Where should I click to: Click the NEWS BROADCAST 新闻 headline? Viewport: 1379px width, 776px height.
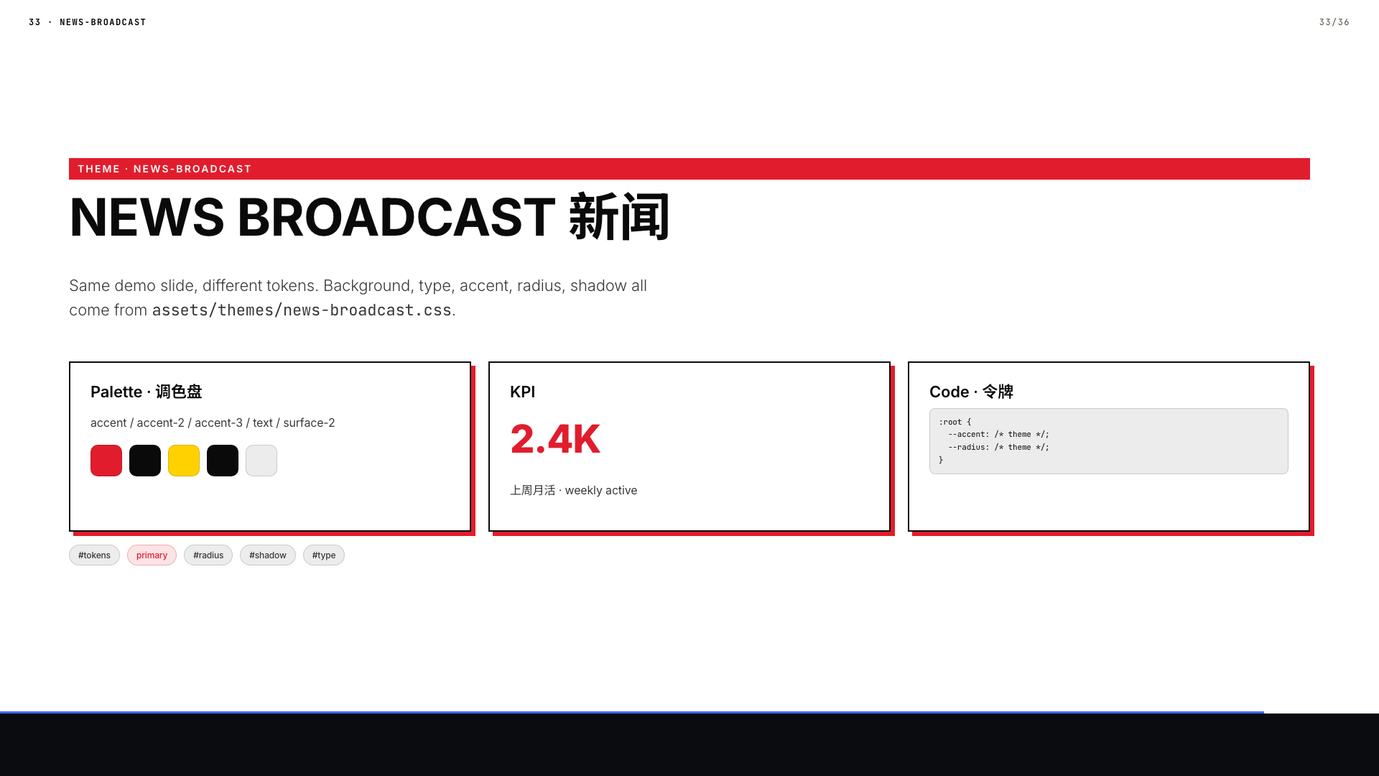point(369,217)
